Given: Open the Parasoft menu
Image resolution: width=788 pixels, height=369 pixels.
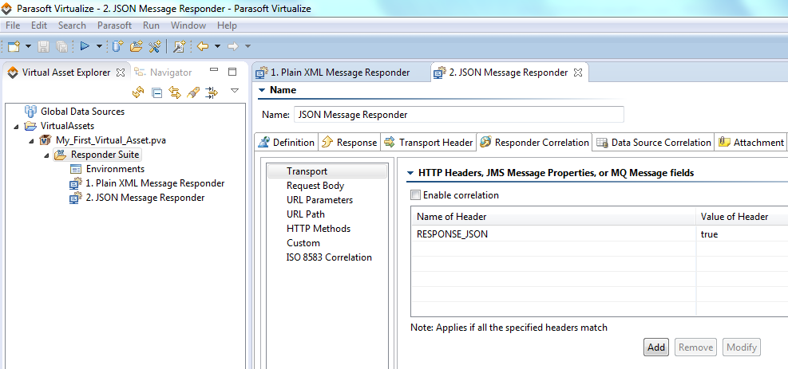Looking at the screenshot, I should click(115, 25).
